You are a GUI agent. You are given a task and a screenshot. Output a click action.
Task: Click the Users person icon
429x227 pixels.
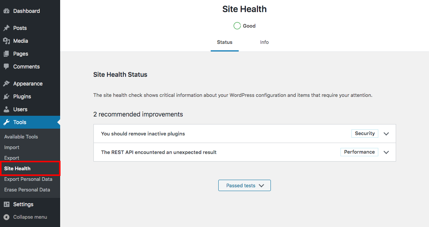tap(6, 109)
